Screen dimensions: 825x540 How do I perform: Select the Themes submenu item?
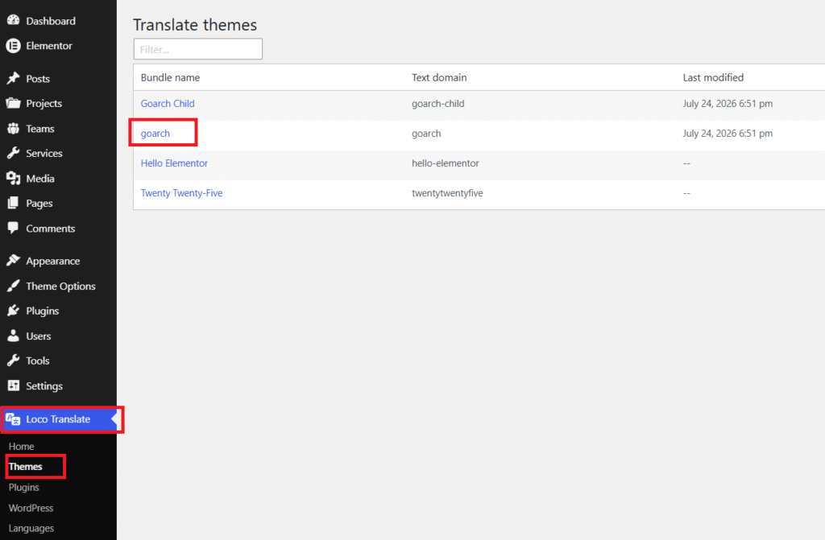point(25,467)
